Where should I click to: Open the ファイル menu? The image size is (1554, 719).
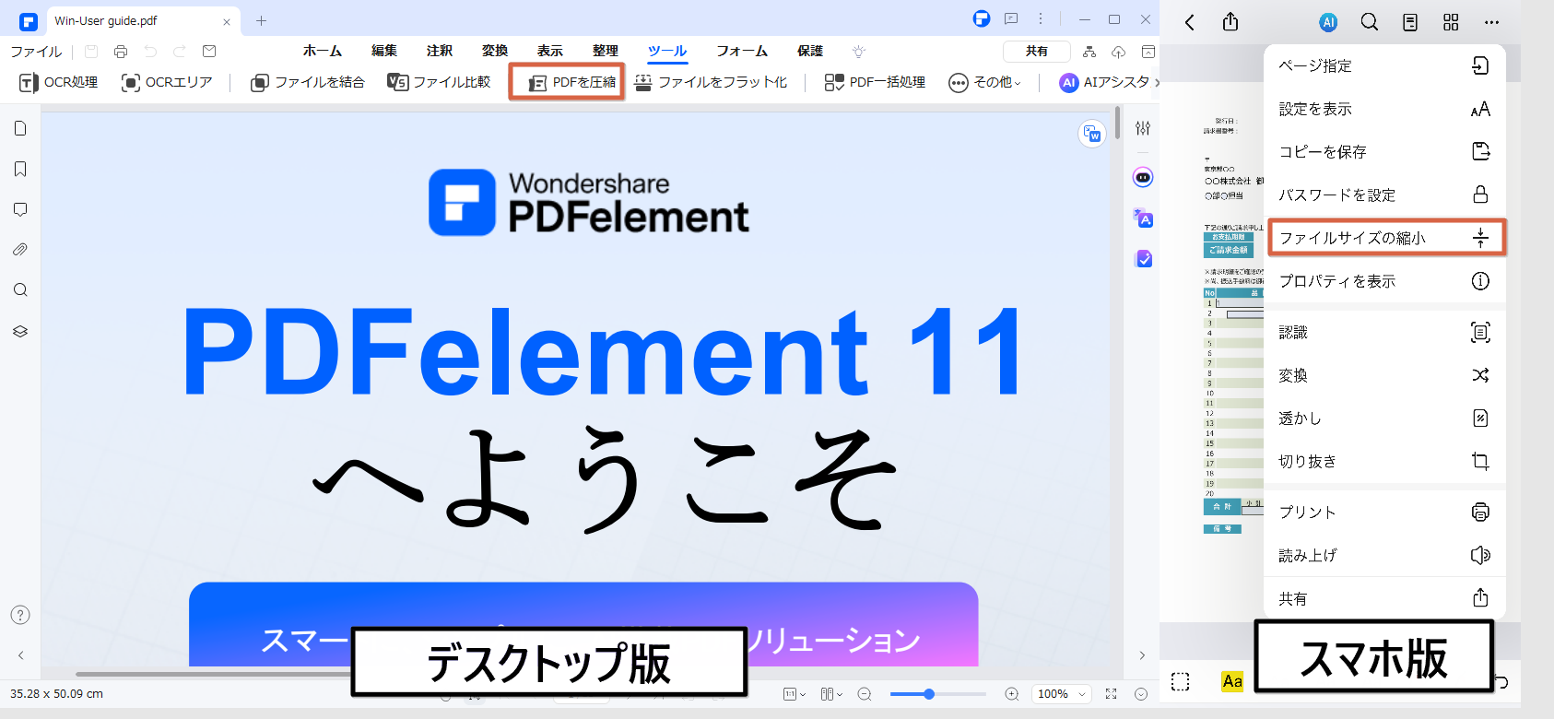36,52
